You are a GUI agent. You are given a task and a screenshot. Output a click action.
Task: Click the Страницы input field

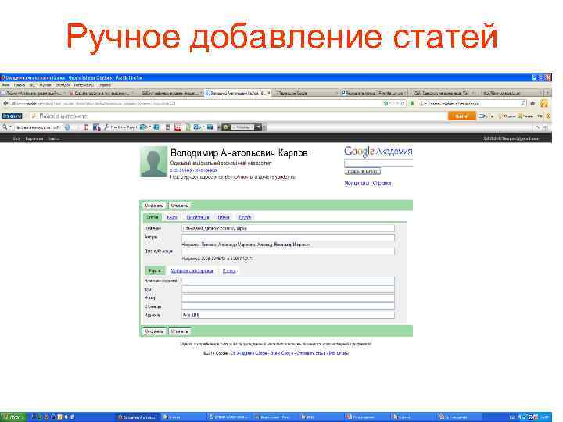[288, 306]
